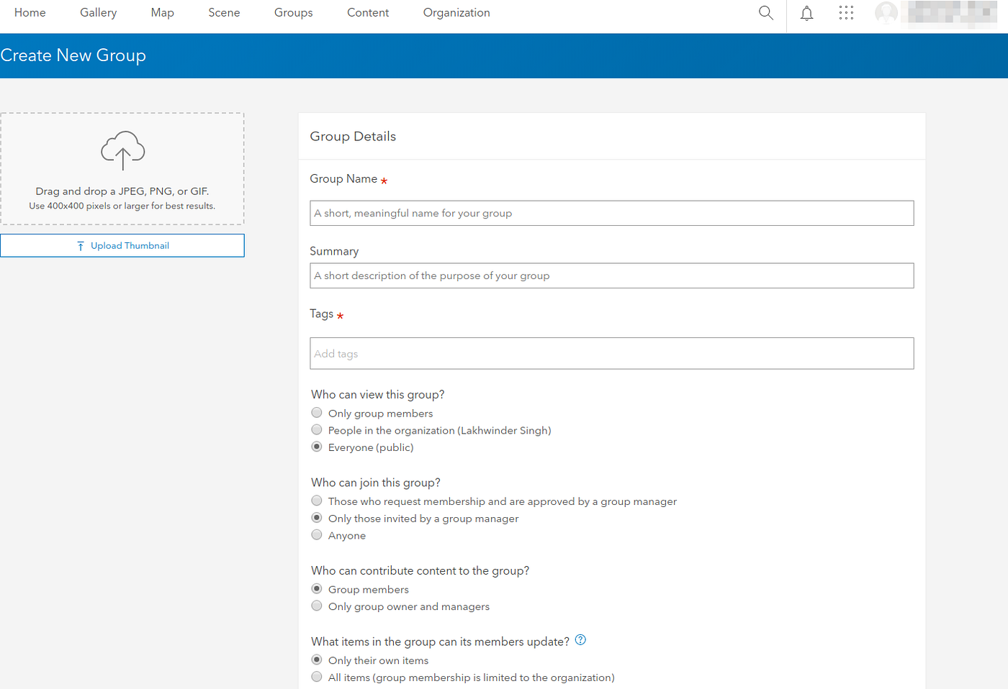The height and width of the screenshot is (689, 1008).
Task: Open the app launcher grid icon
Action: pyautogui.click(x=846, y=12)
